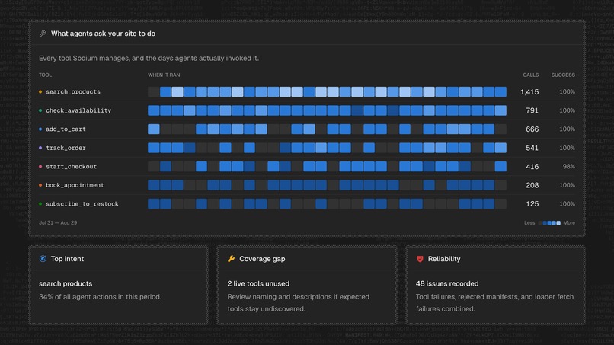Click the 100% success value for subscribe_to_restock

coord(567,203)
